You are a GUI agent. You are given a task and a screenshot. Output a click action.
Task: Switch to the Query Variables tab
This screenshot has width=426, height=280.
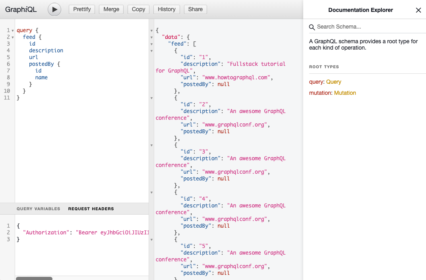38,209
